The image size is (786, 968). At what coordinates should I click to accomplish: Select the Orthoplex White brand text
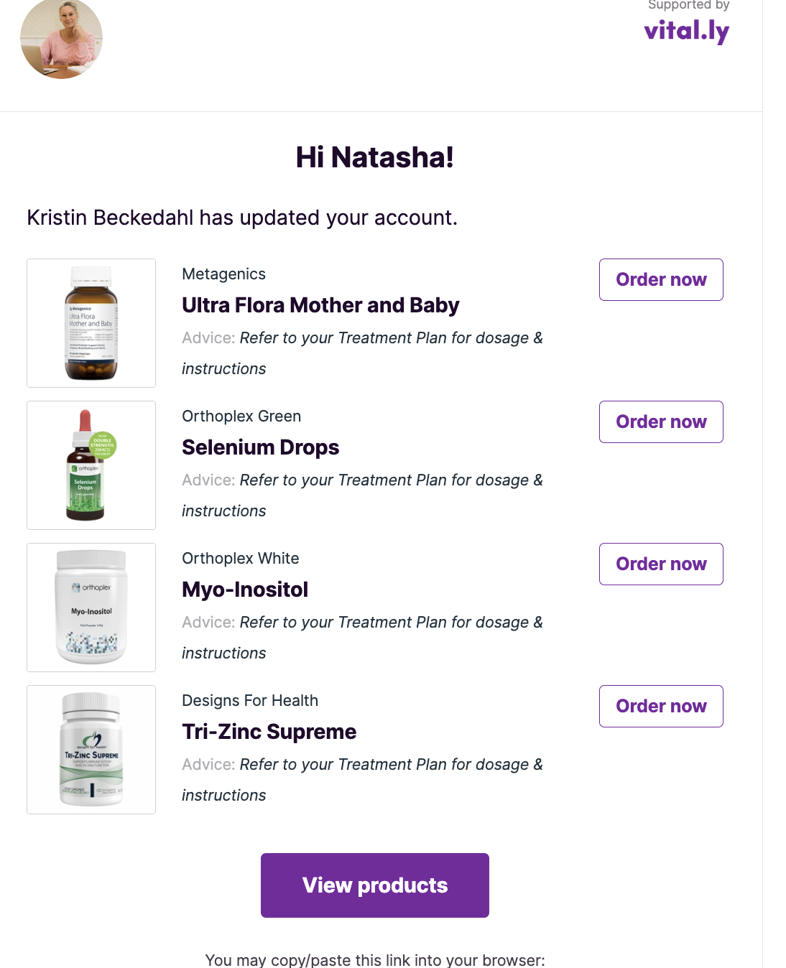click(x=240, y=559)
